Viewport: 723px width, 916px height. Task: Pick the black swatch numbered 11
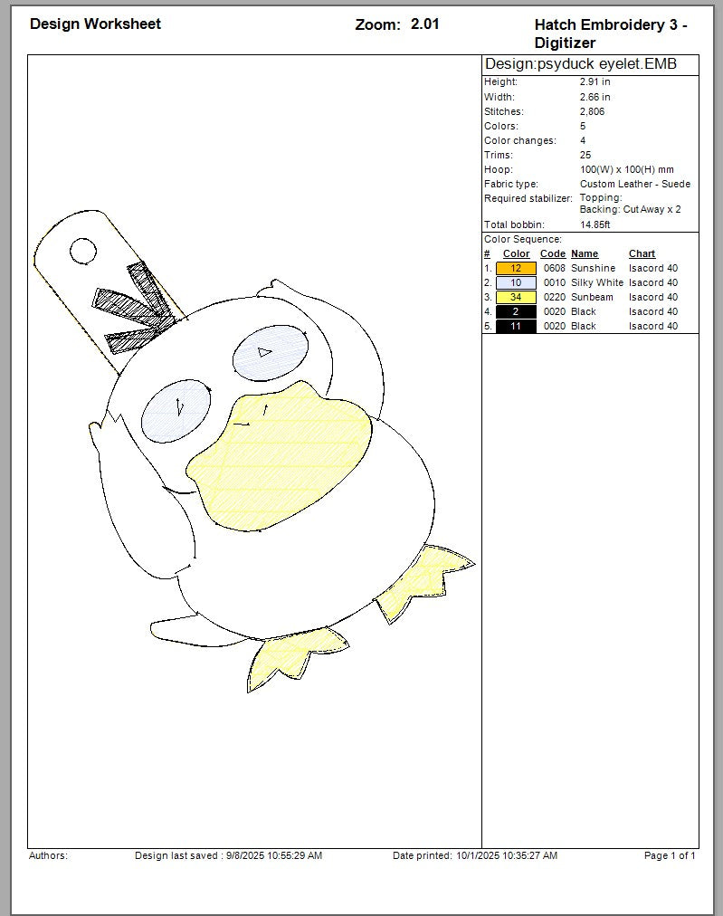(516, 326)
